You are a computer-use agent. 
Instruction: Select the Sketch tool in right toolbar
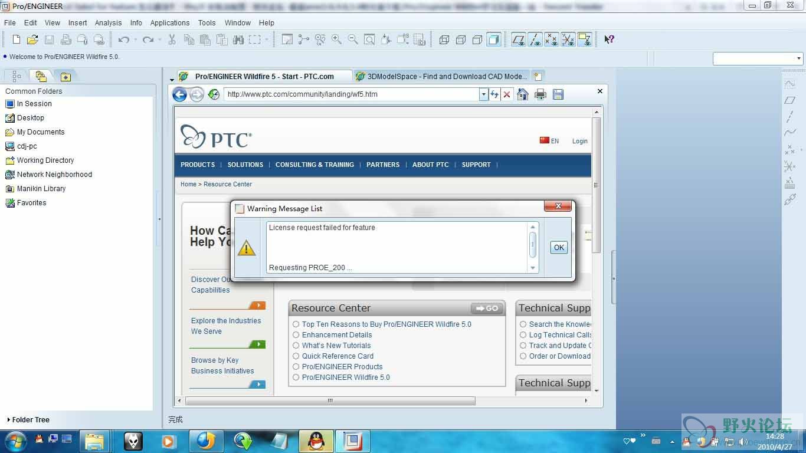click(x=790, y=84)
